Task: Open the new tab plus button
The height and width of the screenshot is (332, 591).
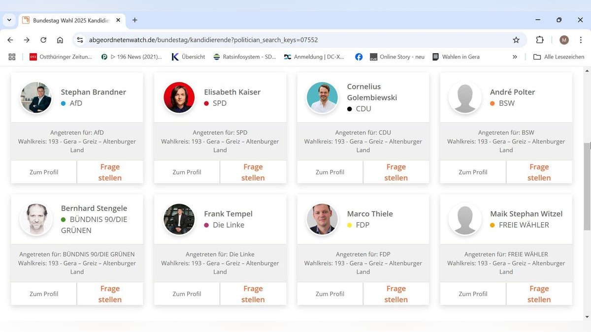Action: [x=135, y=20]
